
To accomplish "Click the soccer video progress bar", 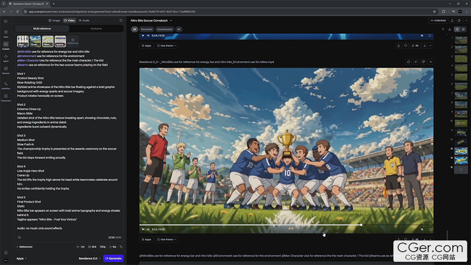I will 286,225.
